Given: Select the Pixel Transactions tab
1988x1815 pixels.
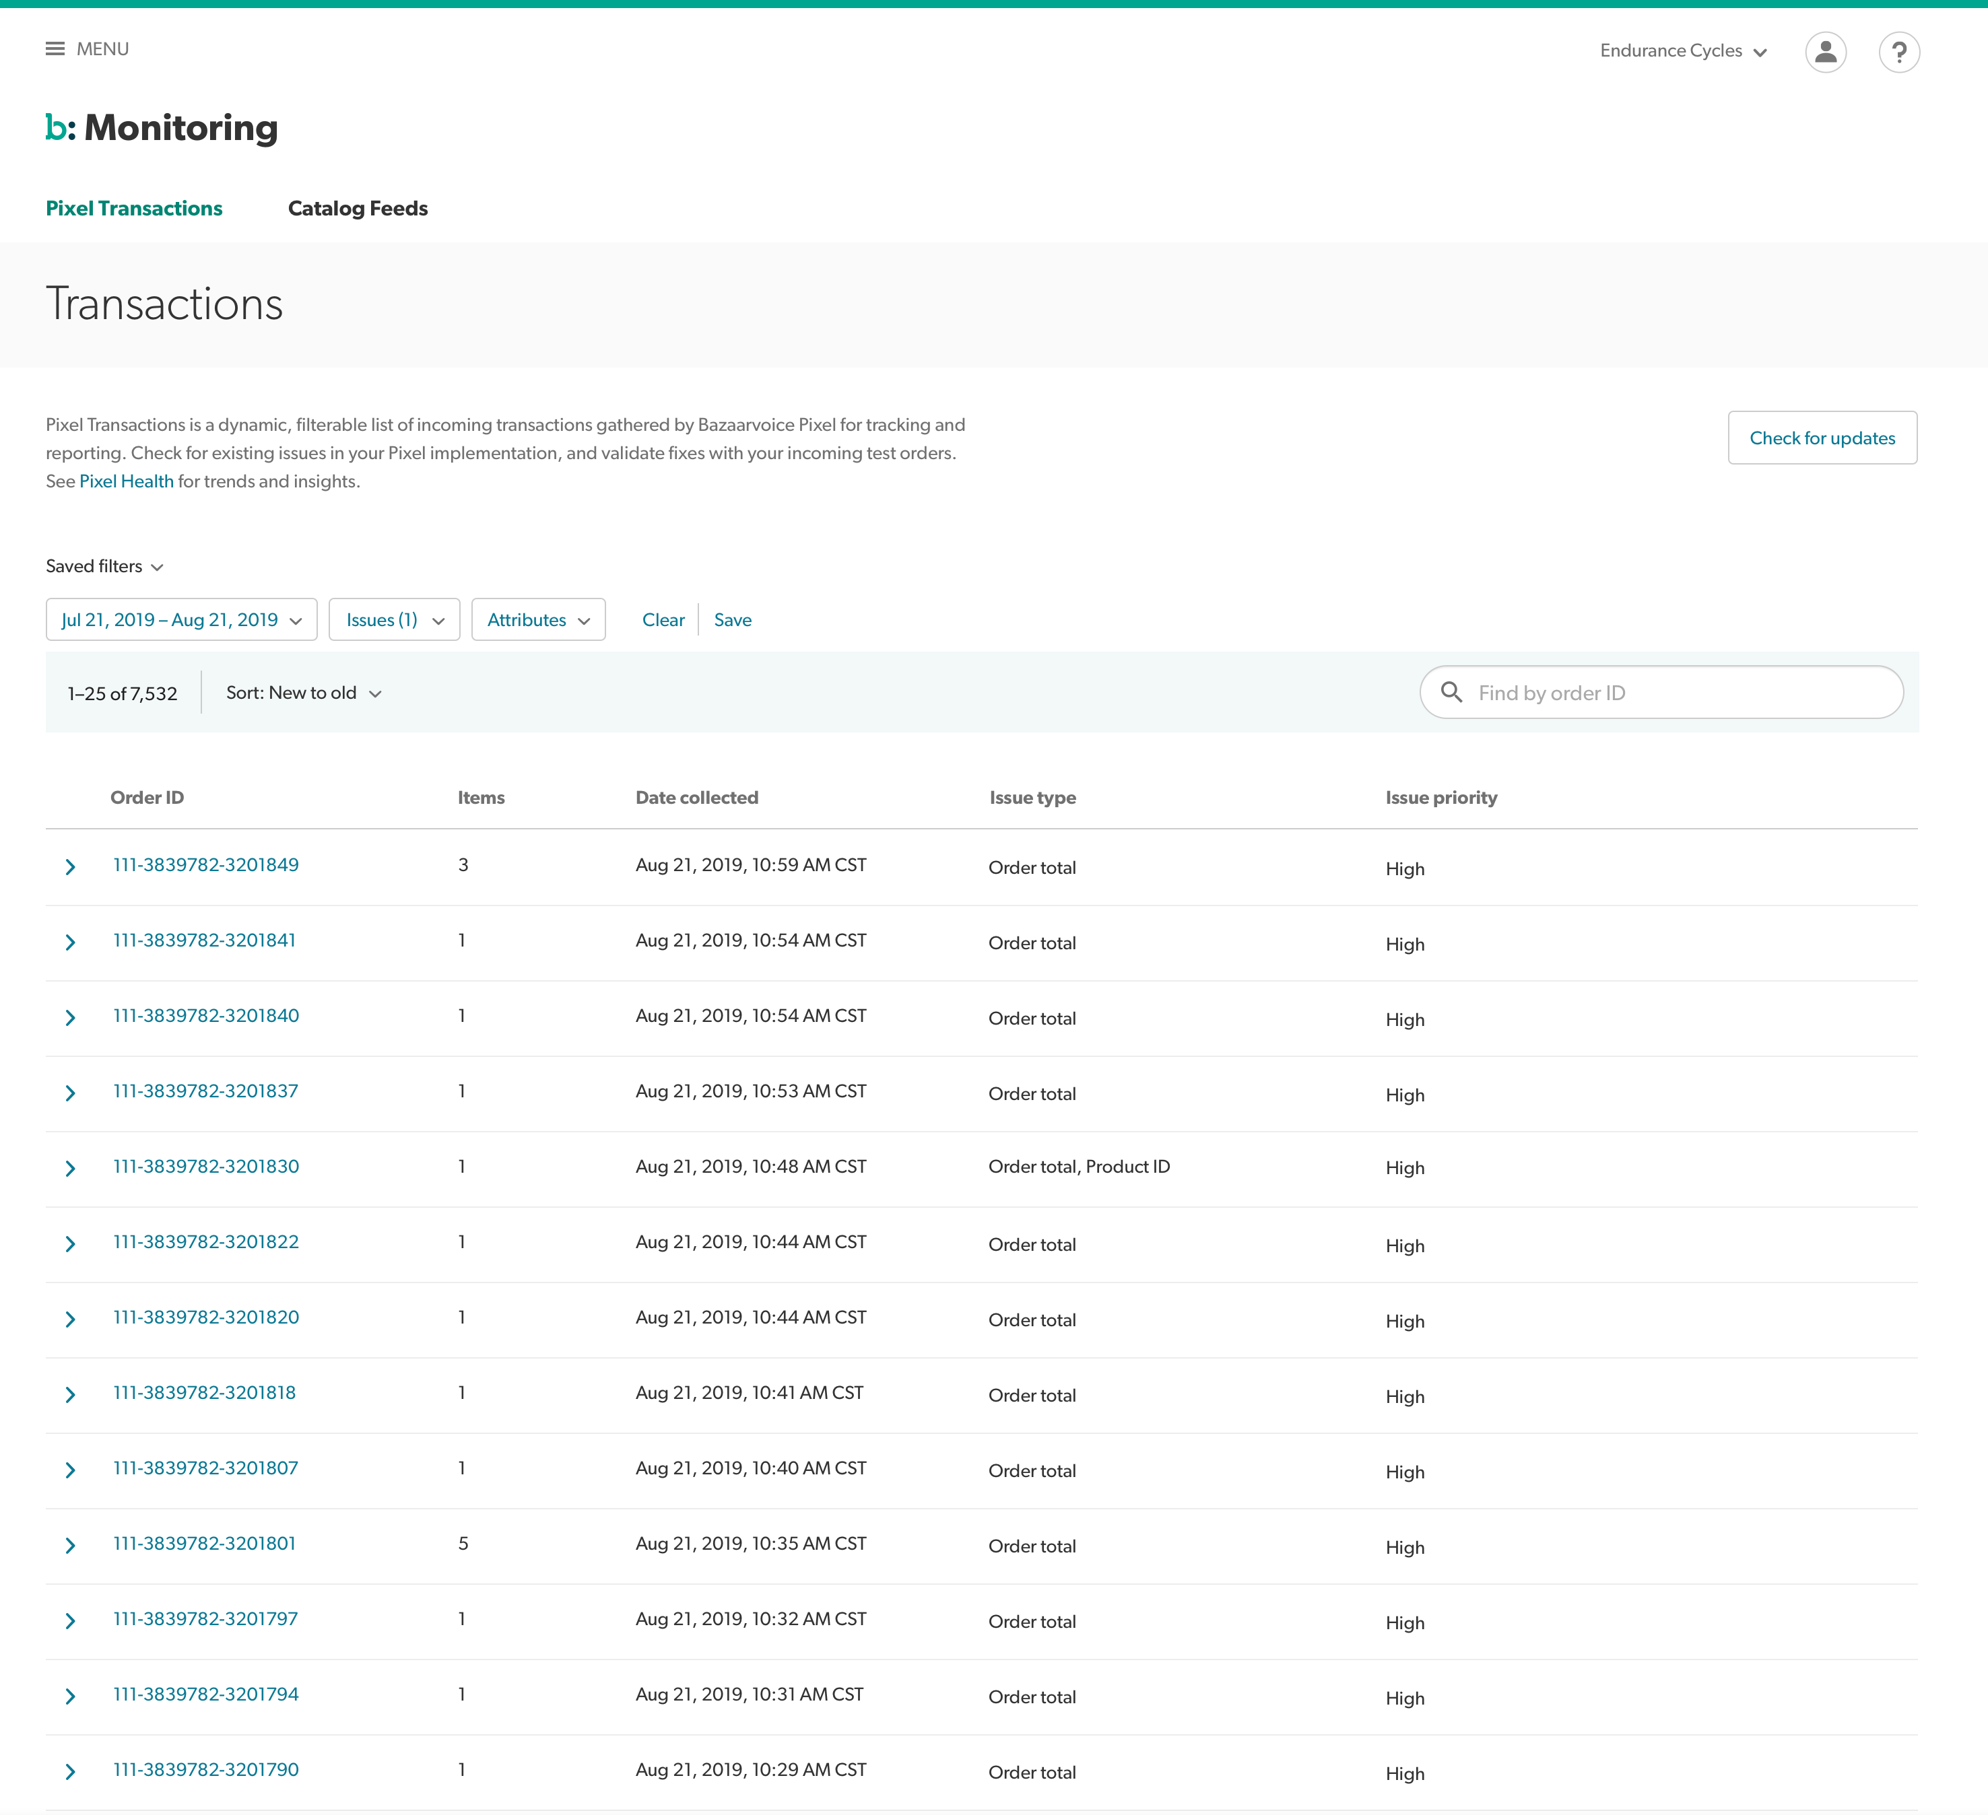Looking at the screenshot, I should pyautogui.click(x=134, y=208).
